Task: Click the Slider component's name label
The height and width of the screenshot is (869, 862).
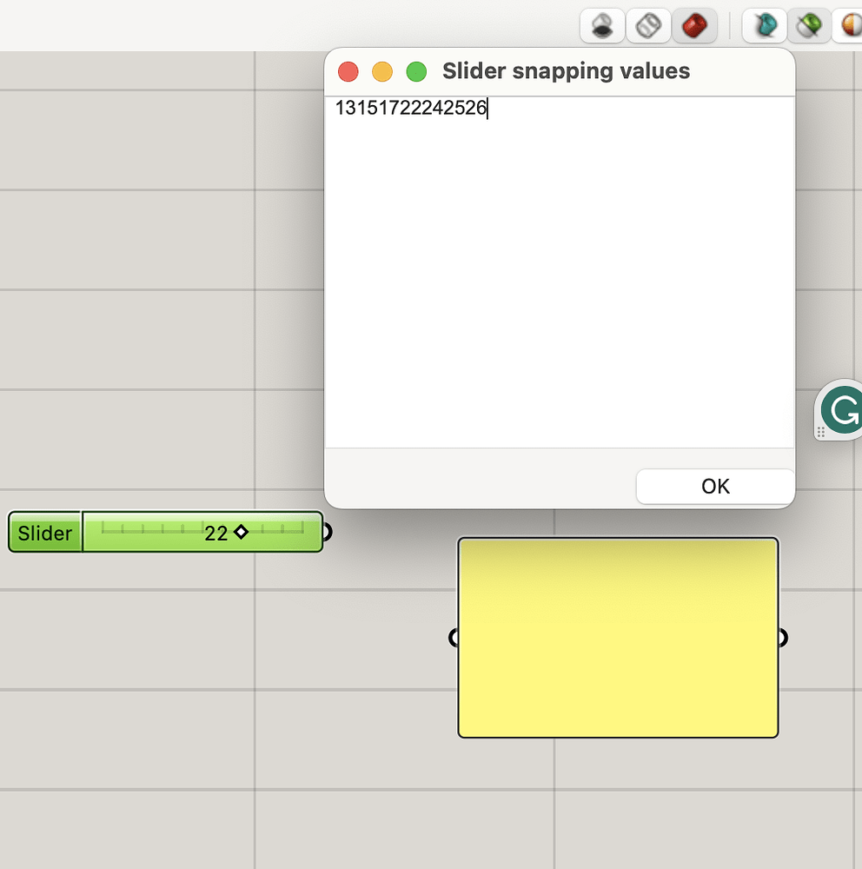Action: coord(43,533)
